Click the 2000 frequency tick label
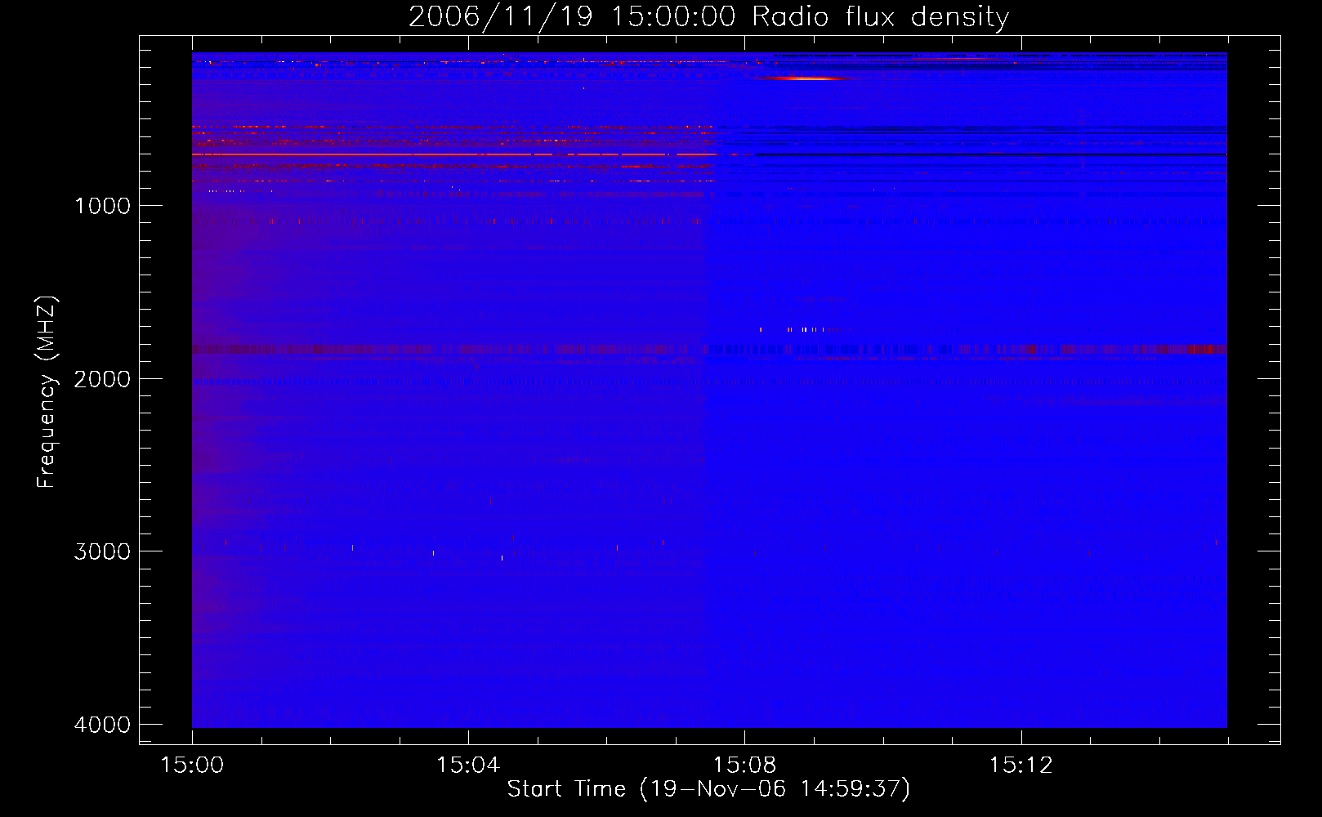 (x=102, y=378)
